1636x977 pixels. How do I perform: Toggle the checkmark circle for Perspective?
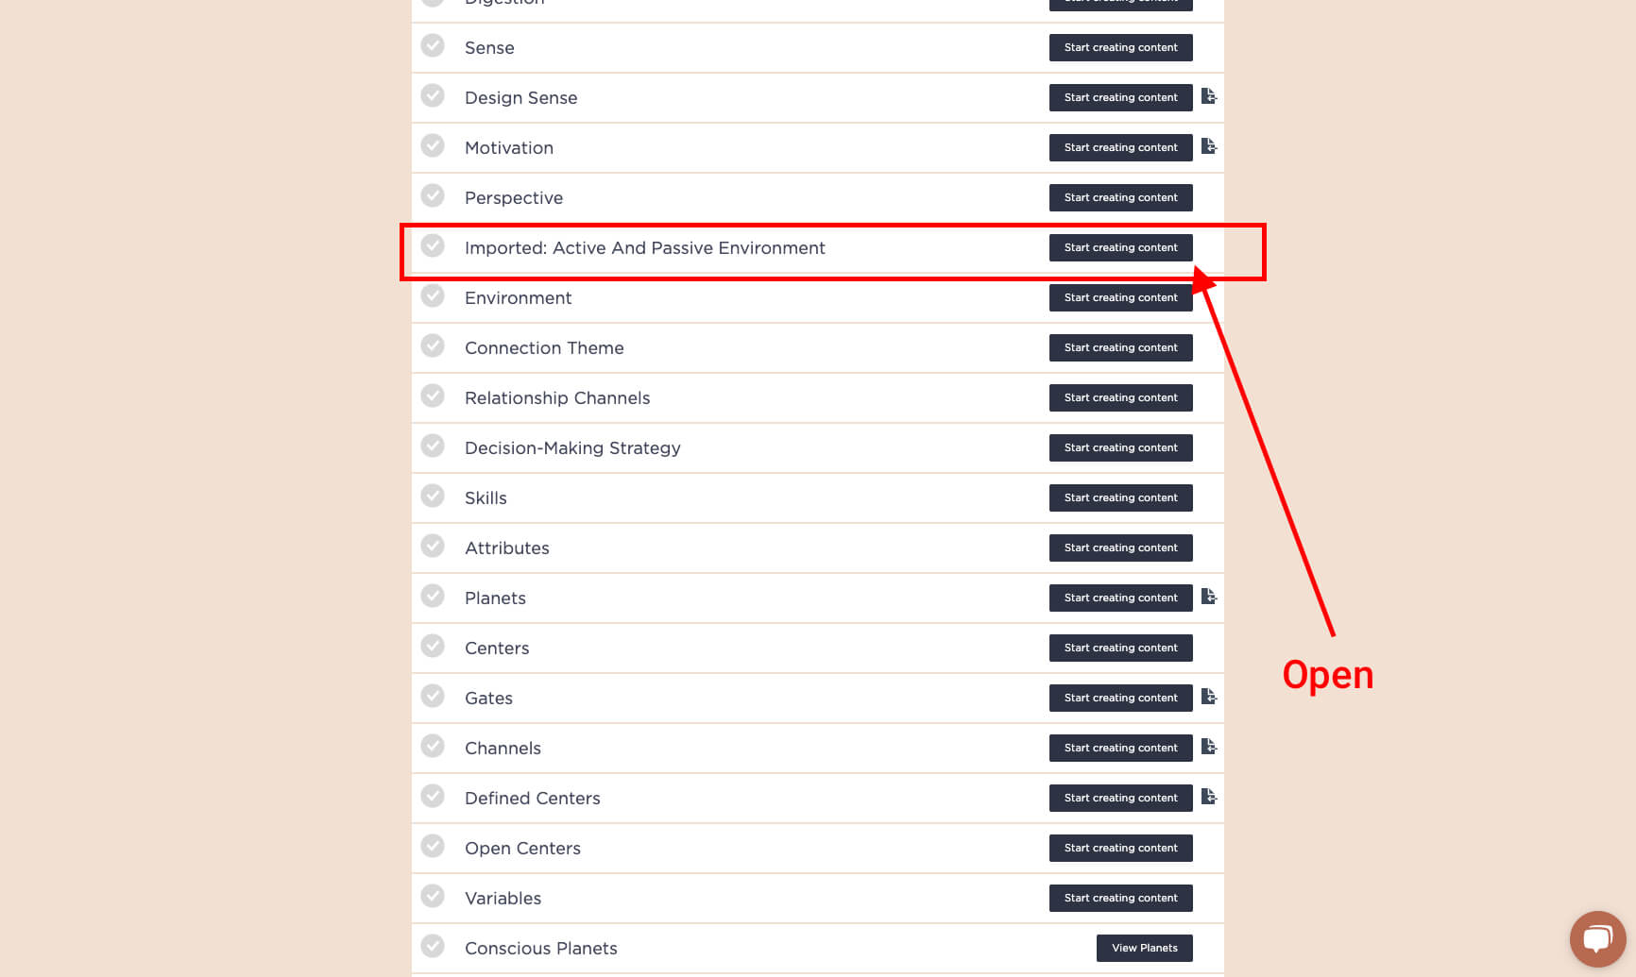pos(433,196)
